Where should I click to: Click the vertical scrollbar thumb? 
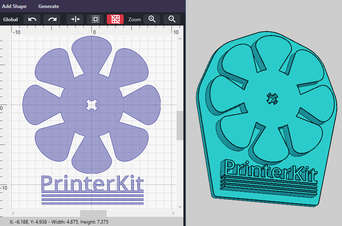click(180, 125)
